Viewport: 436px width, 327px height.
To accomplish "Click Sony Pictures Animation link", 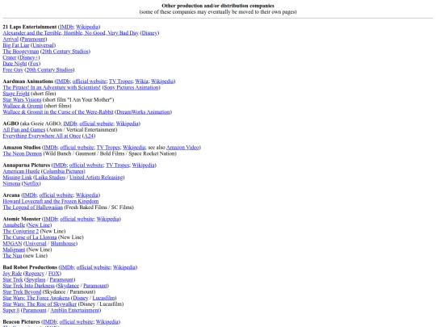I will click(x=132, y=87).
